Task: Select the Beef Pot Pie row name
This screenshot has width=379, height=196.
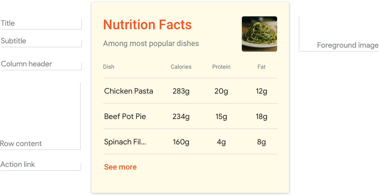Action: coord(125,117)
